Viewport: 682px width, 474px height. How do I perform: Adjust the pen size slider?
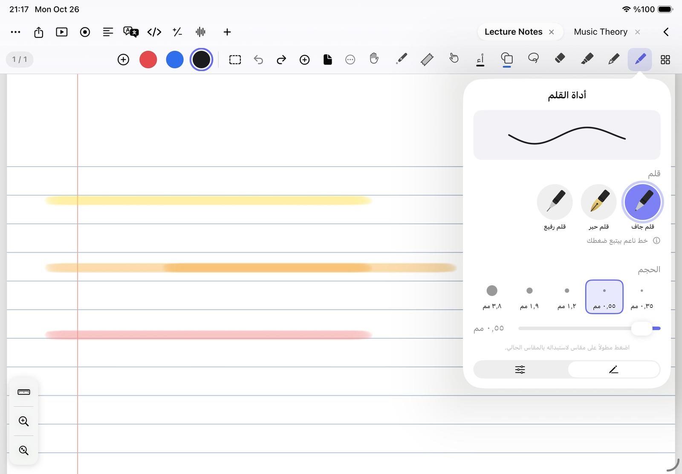coord(589,328)
